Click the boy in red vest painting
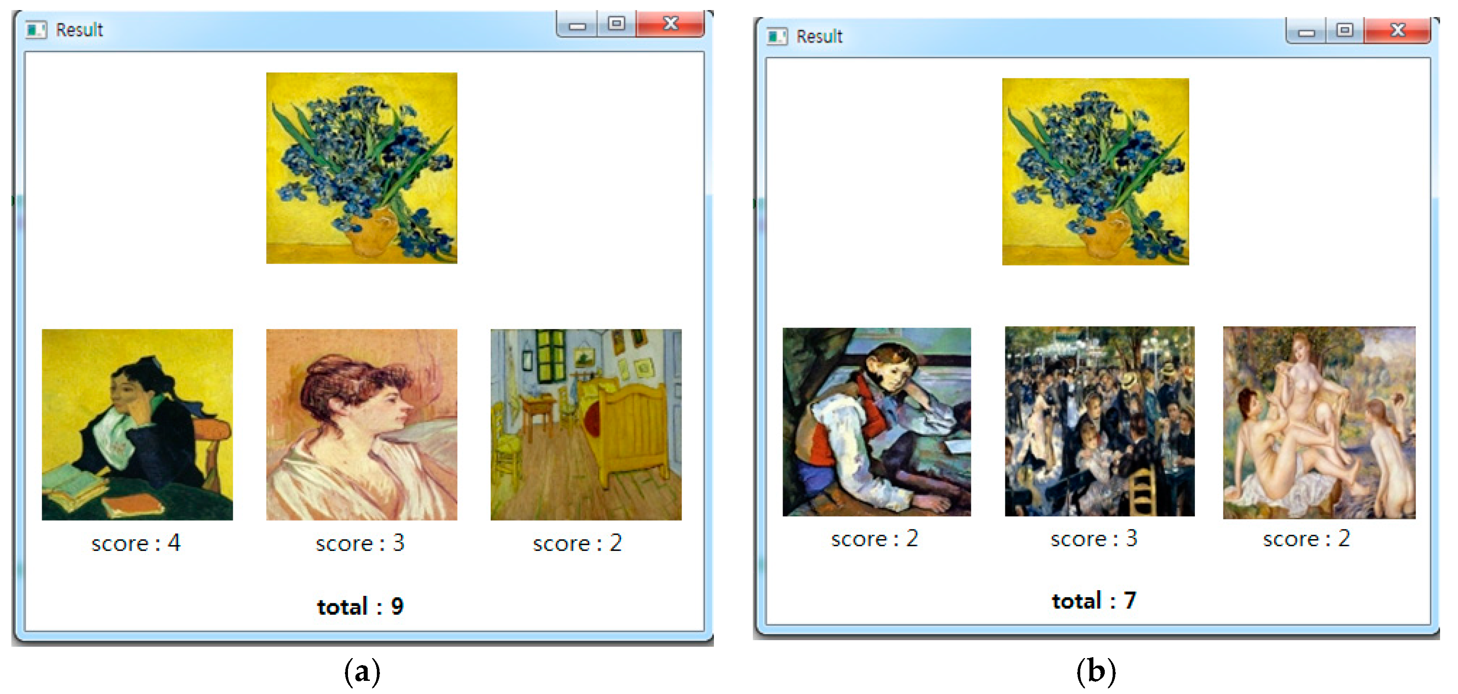 click(877, 422)
